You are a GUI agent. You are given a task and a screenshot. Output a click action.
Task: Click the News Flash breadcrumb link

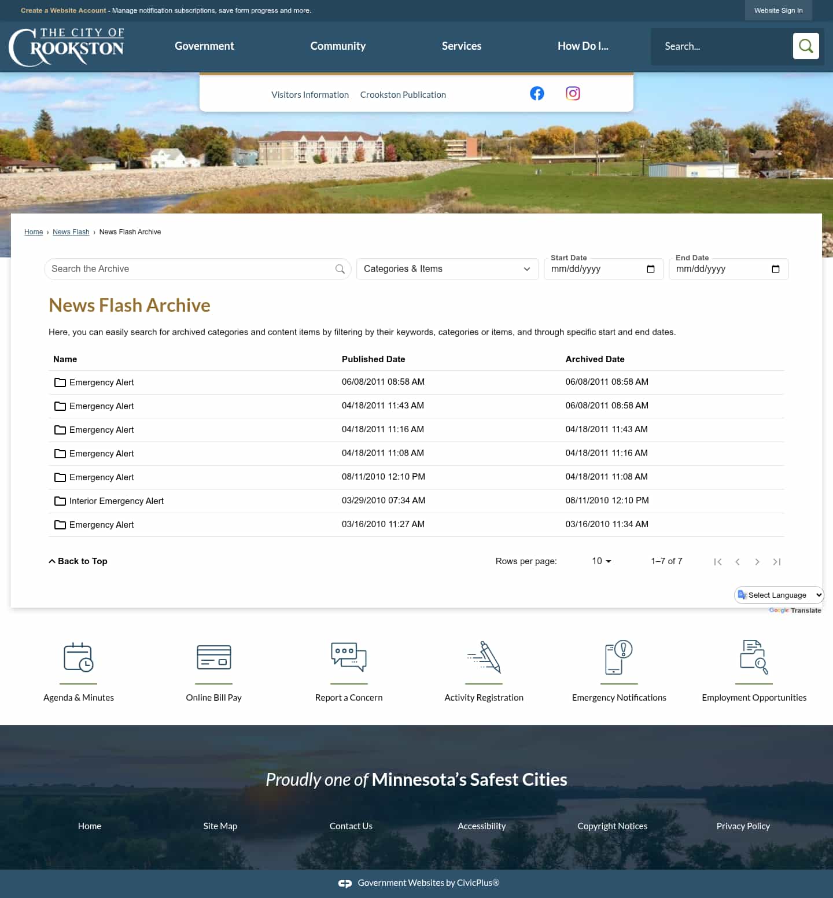pos(71,232)
